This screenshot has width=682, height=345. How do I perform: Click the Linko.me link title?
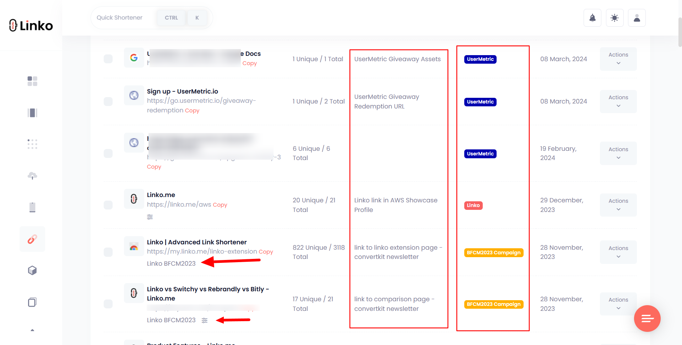point(161,195)
